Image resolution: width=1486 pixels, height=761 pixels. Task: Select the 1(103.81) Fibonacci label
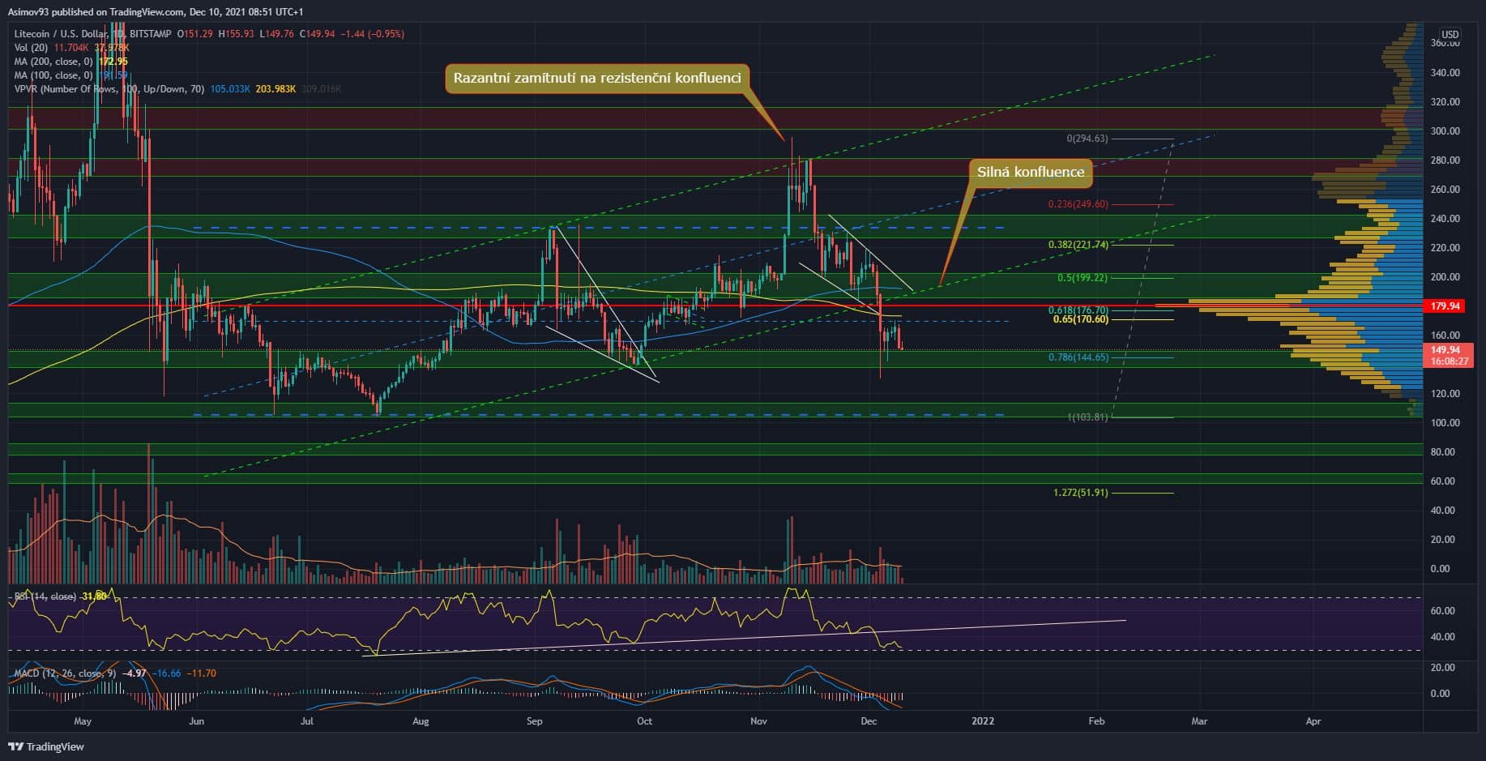pyautogui.click(x=1087, y=417)
